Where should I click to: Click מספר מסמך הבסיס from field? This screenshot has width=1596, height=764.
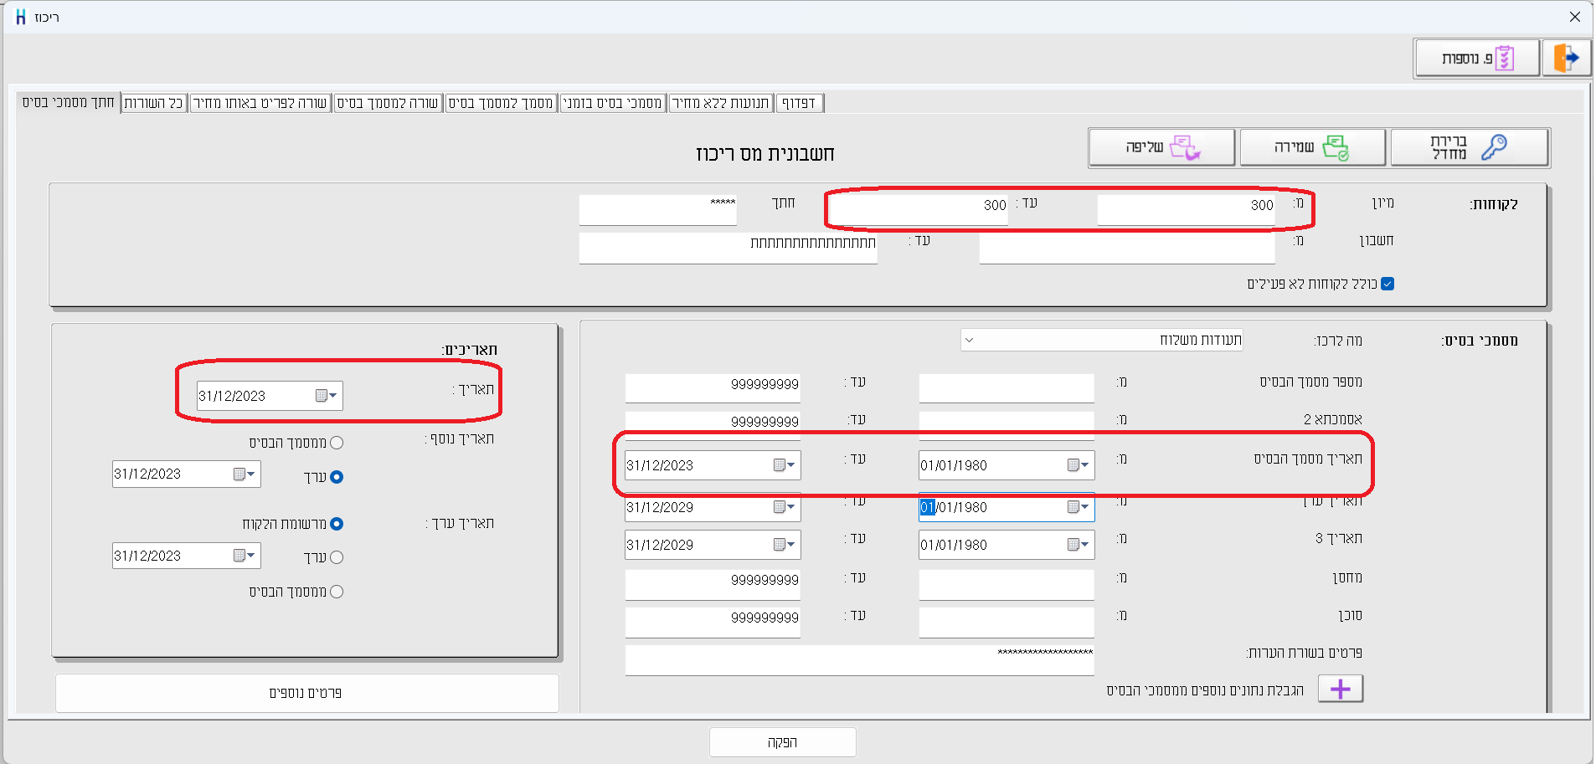[x=1007, y=388]
